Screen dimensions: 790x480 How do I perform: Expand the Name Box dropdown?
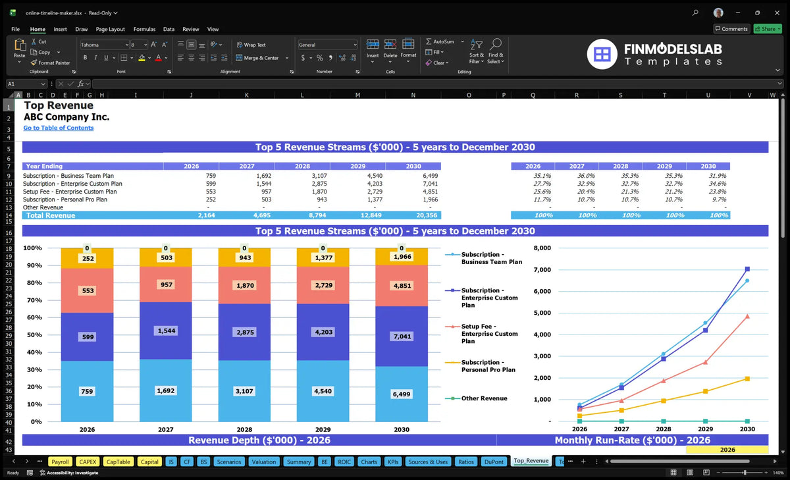43,84
